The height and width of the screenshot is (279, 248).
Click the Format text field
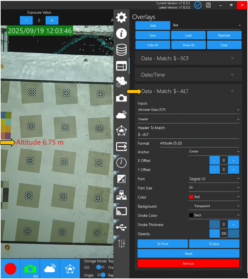pyautogui.click(x=199, y=143)
